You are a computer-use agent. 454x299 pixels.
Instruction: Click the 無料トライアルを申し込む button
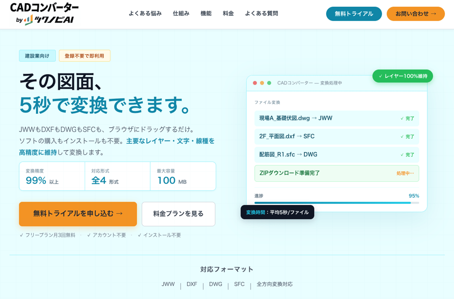pos(78,214)
